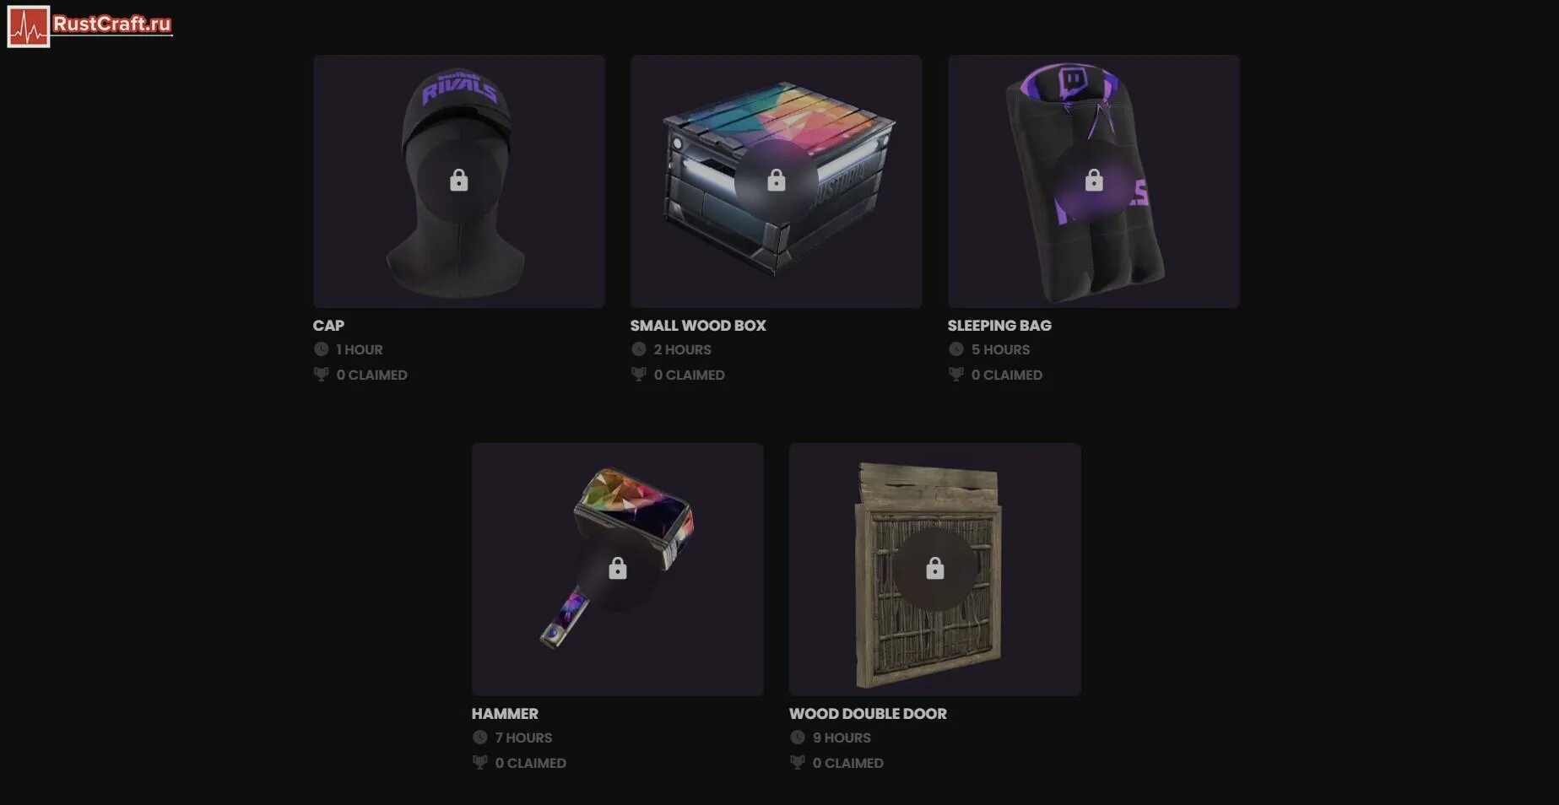The height and width of the screenshot is (805, 1559).
Task: Click the clock icon beside 5 HOURS
Action: (955, 349)
